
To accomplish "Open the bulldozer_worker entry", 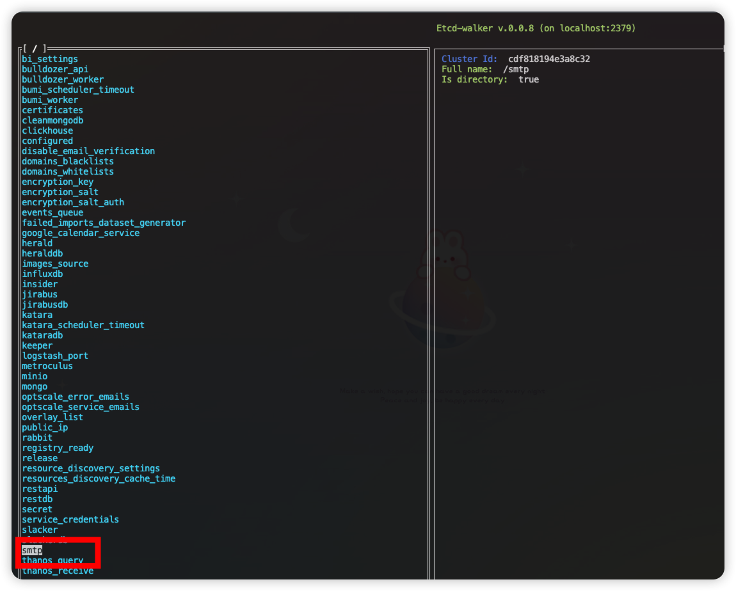I will click(x=63, y=80).
